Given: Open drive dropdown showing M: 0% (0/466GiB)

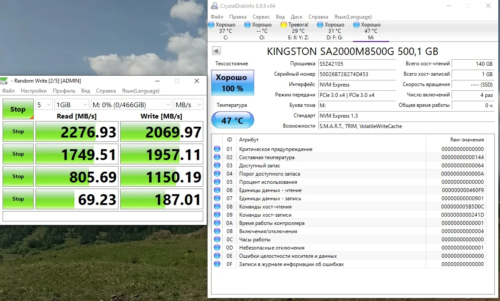Looking at the screenshot, I should pyautogui.click(x=131, y=105).
